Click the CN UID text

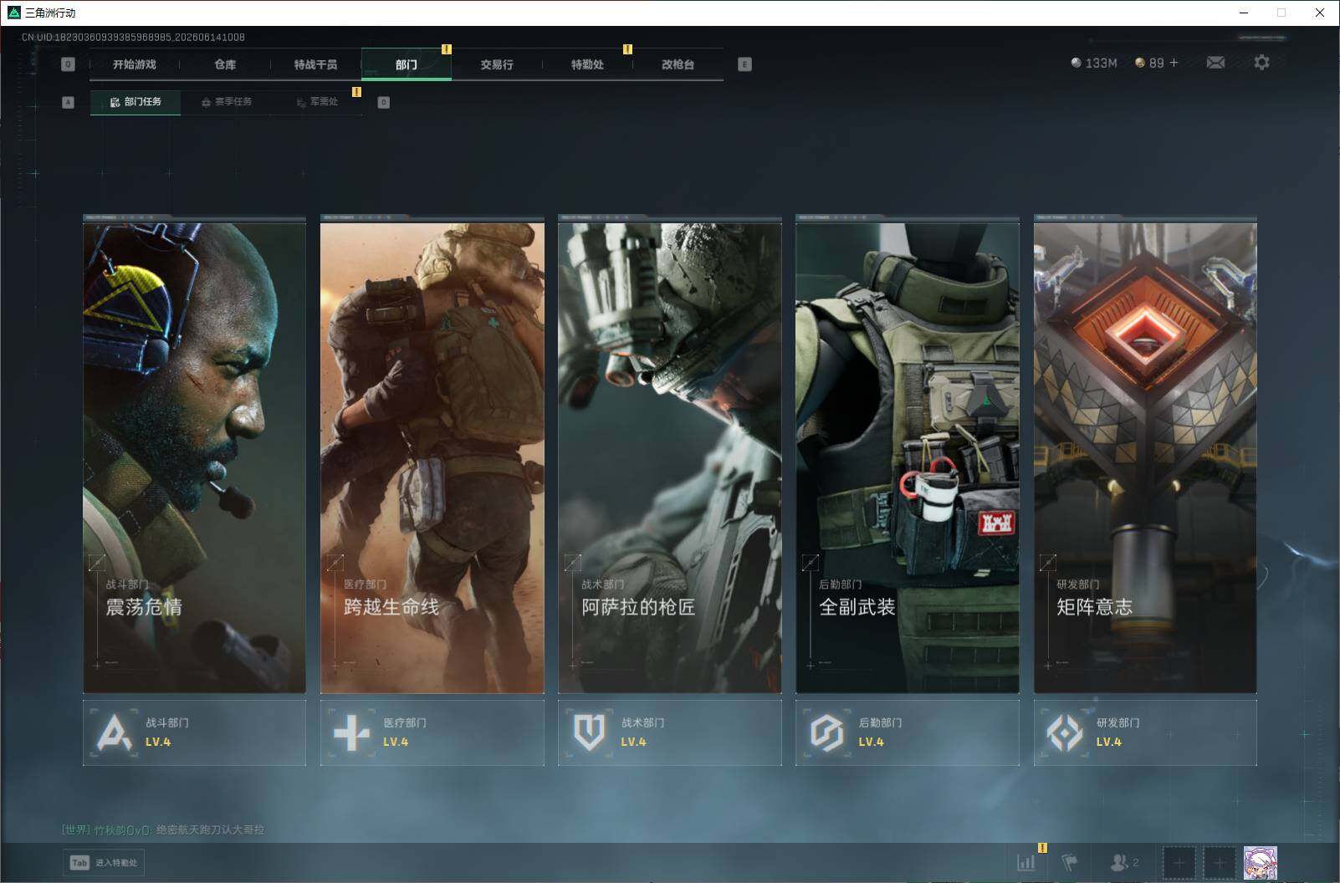coord(133,38)
